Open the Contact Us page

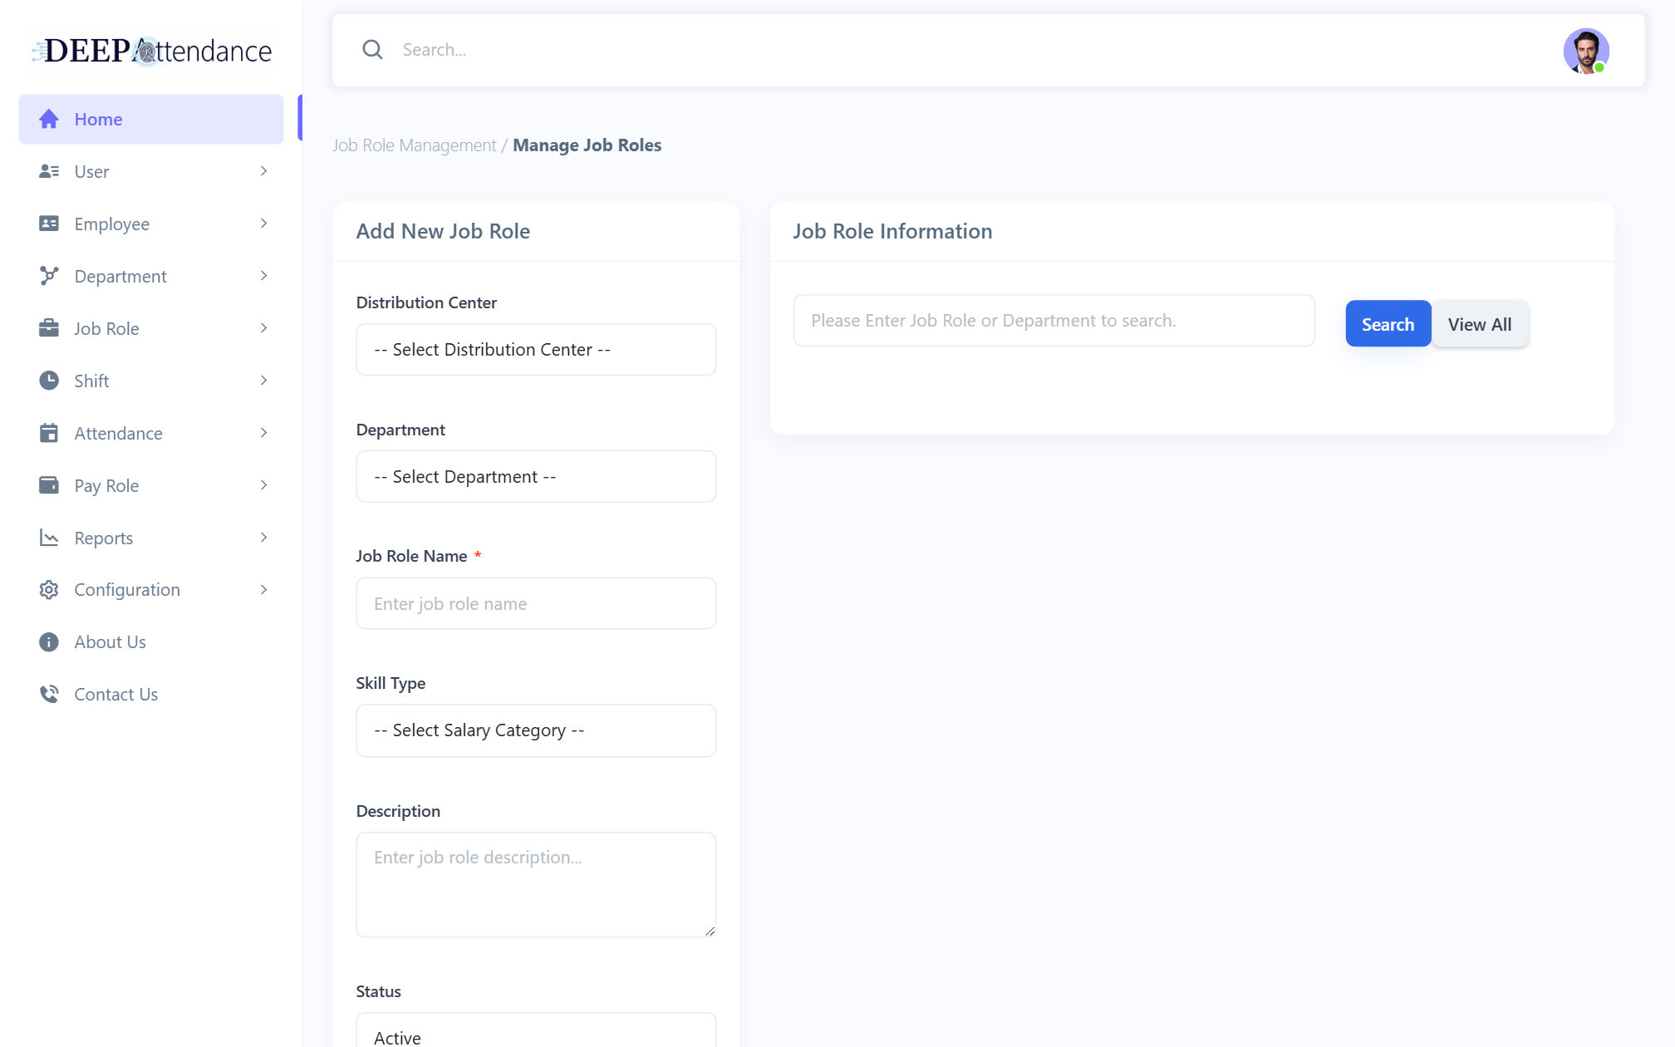pos(151,695)
